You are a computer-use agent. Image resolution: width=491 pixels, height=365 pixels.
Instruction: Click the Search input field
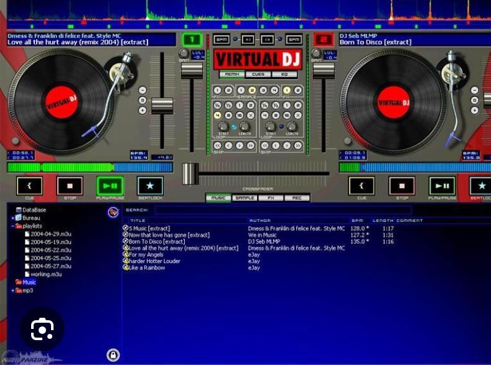(283, 210)
